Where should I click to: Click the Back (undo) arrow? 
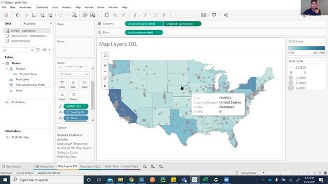[x=18, y=15]
